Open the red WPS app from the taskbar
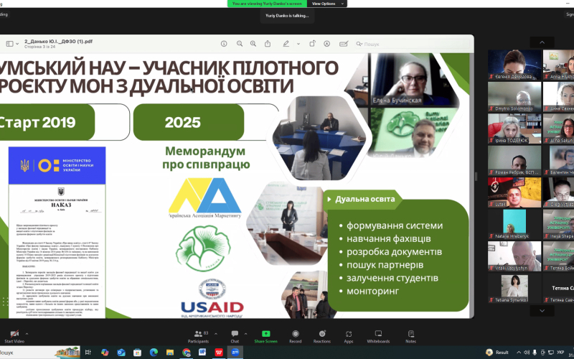This screenshot has width=574, height=359. [219, 353]
